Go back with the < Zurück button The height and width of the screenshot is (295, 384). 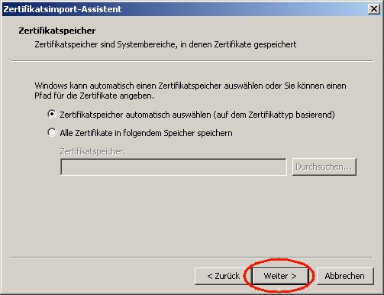[223, 276]
